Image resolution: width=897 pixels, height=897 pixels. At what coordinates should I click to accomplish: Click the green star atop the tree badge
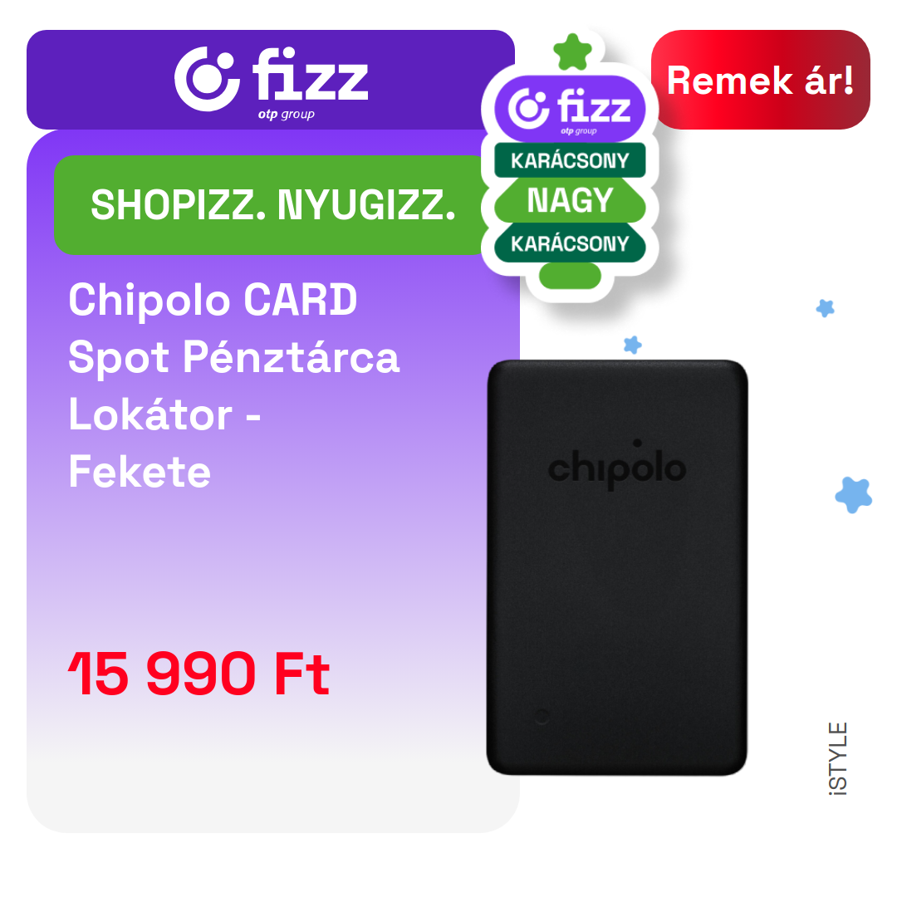point(572,52)
